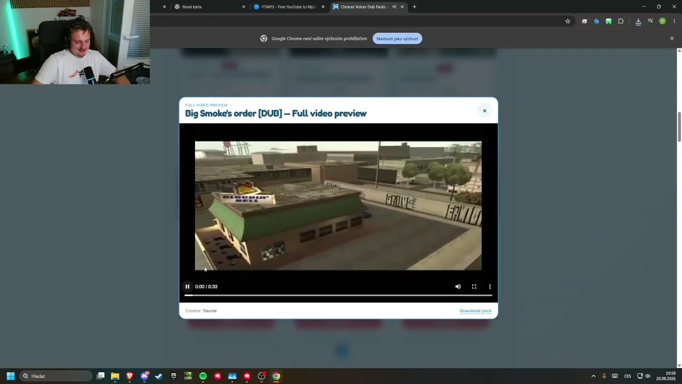Close the YTMP3 tab

[323, 7]
